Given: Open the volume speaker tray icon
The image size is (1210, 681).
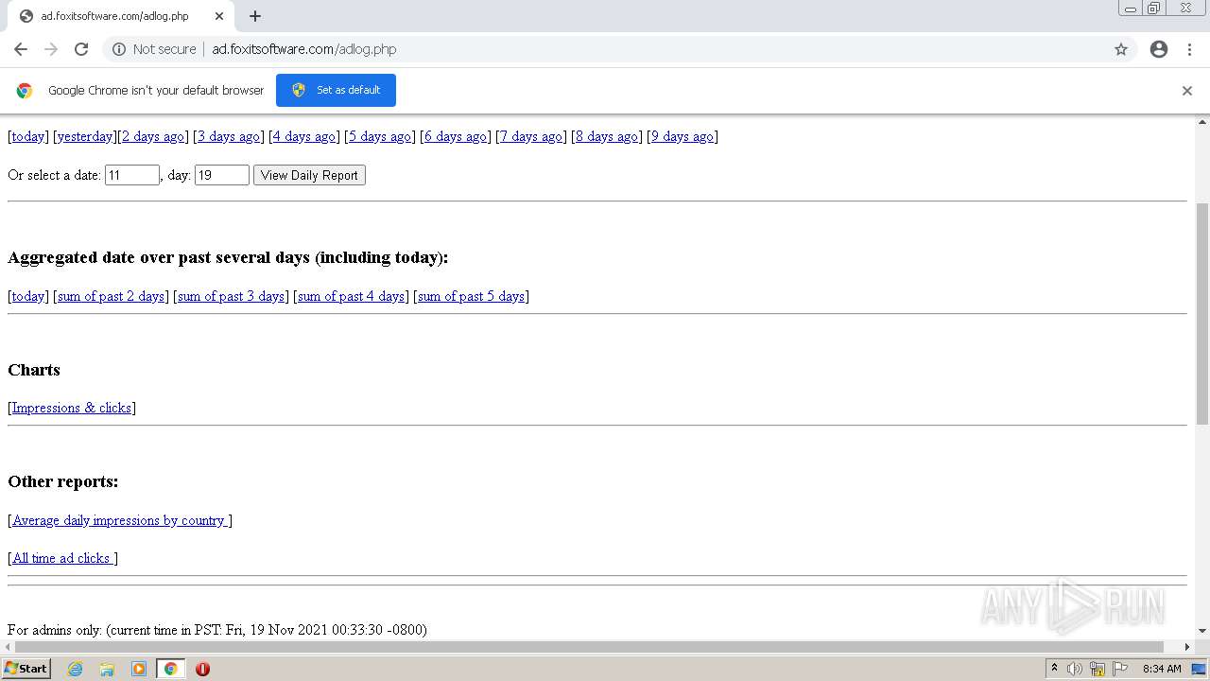Looking at the screenshot, I should (1075, 669).
